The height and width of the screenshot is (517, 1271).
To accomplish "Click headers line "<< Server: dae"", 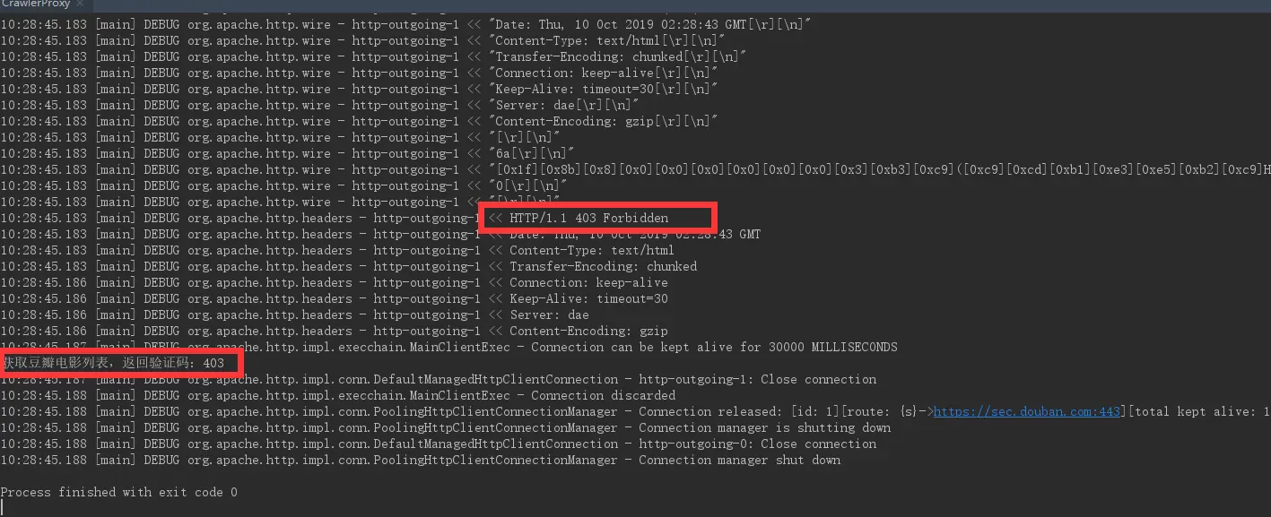I will point(294,315).
